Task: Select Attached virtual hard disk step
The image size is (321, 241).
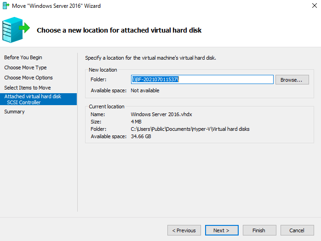Action: tap(33, 96)
